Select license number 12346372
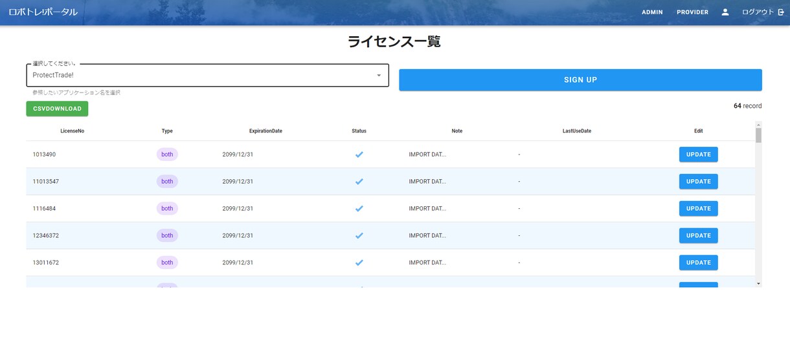Image resolution: width=790 pixels, height=344 pixels. (x=45, y=236)
